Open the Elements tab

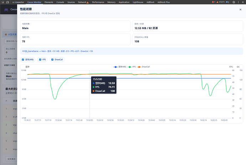[49, 2]
